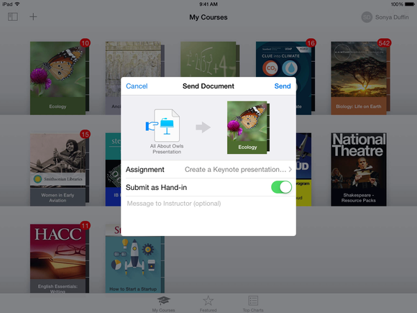Open Biology: Life on Earth course

(360, 78)
